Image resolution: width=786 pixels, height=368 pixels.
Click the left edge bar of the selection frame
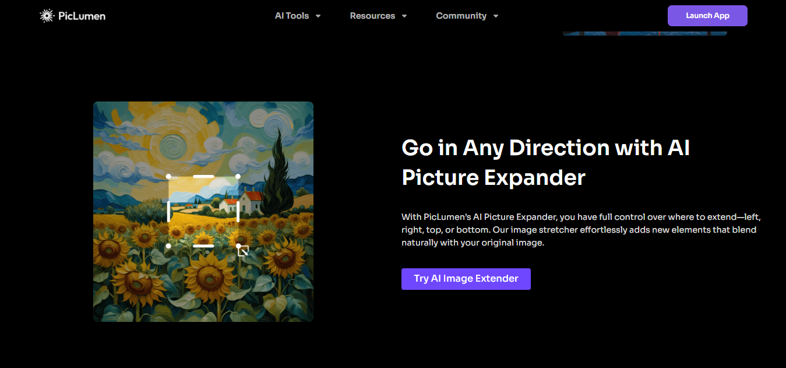pyautogui.click(x=168, y=211)
